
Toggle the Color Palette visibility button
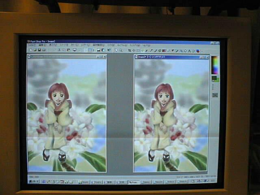[x=94, y=50]
